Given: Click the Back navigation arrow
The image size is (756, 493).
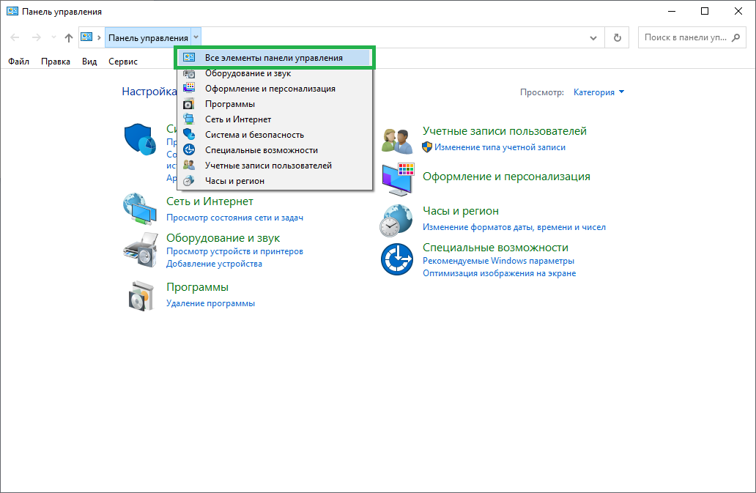Looking at the screenshot, I should coord(15,37).
